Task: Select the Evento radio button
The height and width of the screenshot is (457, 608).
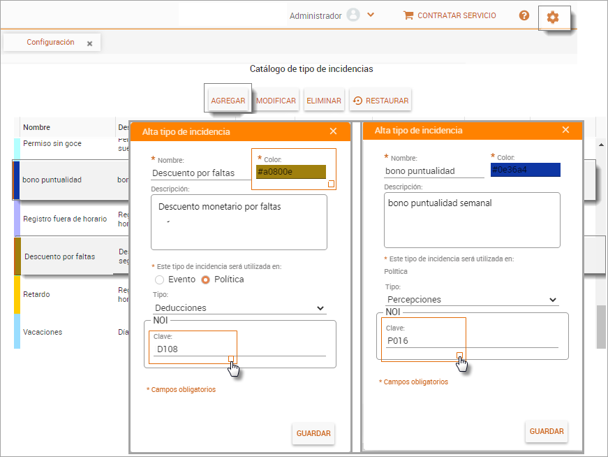Action: (160, 280)
